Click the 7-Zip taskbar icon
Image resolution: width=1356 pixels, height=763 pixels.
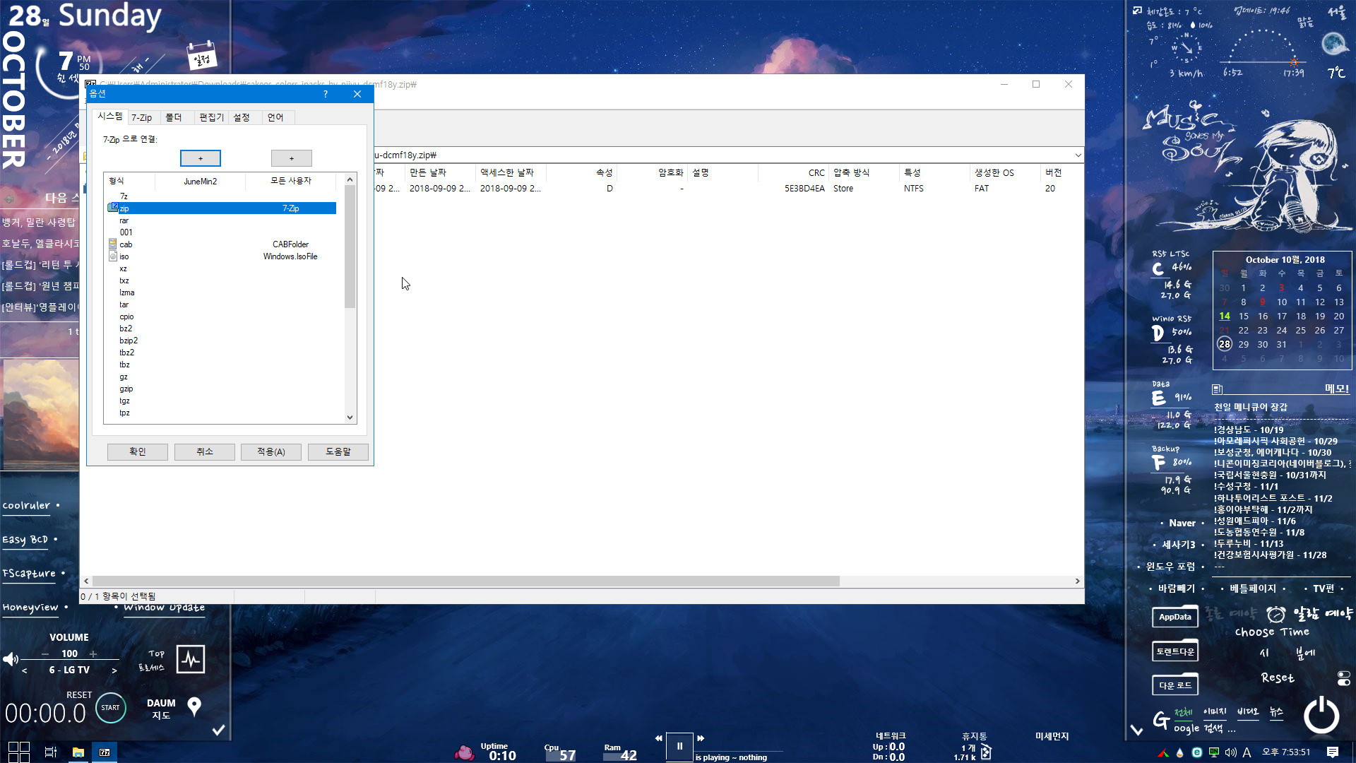click(x=105, y=752)
